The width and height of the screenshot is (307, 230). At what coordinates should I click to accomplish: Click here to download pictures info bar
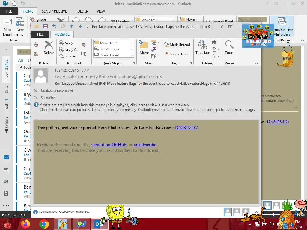(147, 110)
